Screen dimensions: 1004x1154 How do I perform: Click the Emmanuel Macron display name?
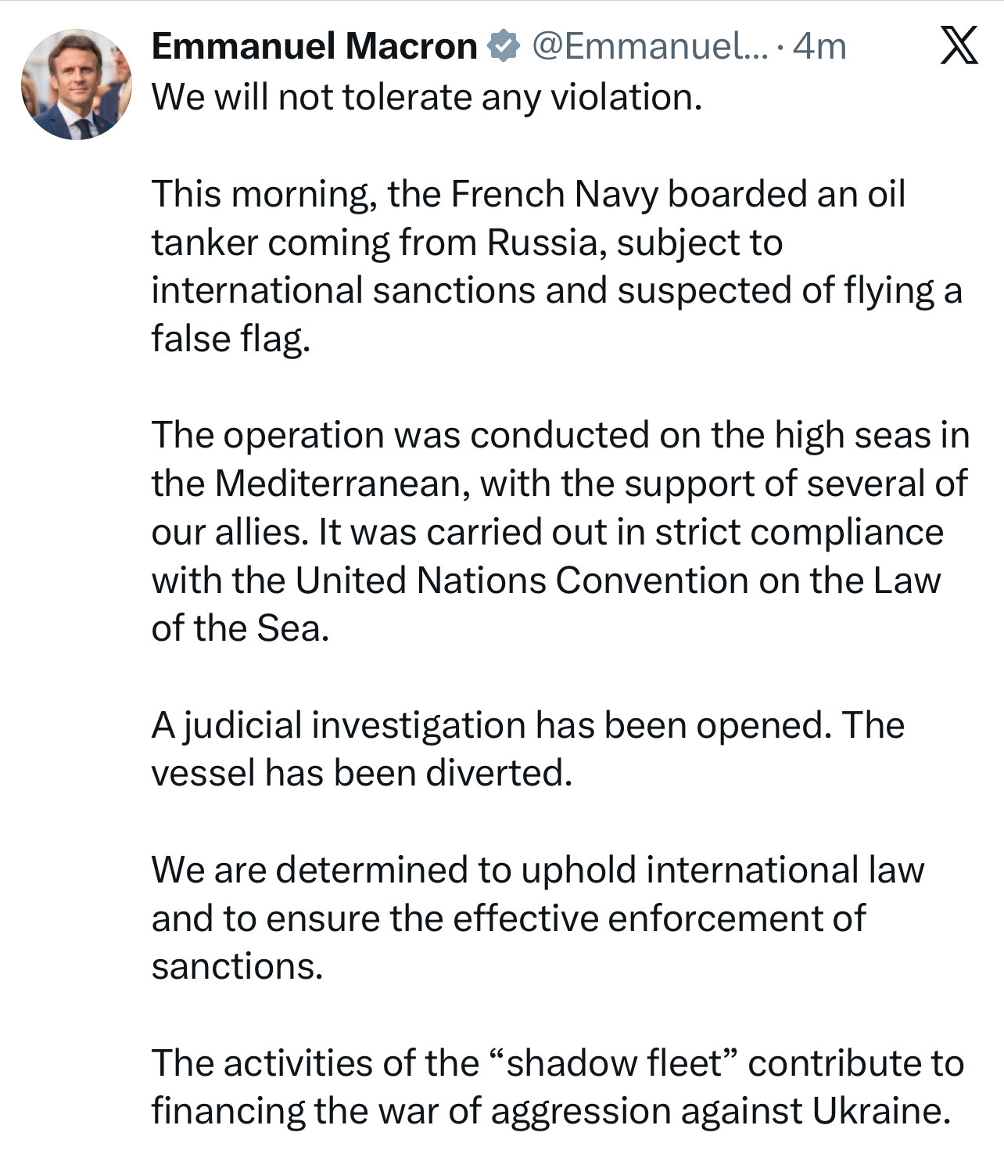pos(314,46)
